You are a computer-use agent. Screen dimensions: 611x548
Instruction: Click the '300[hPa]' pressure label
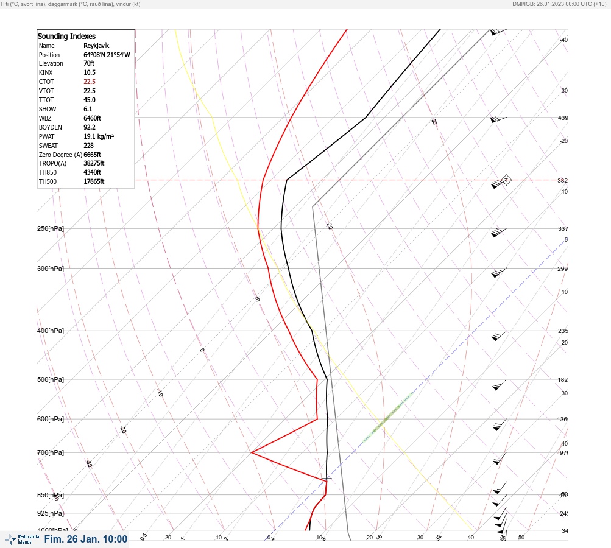point(51,269)
